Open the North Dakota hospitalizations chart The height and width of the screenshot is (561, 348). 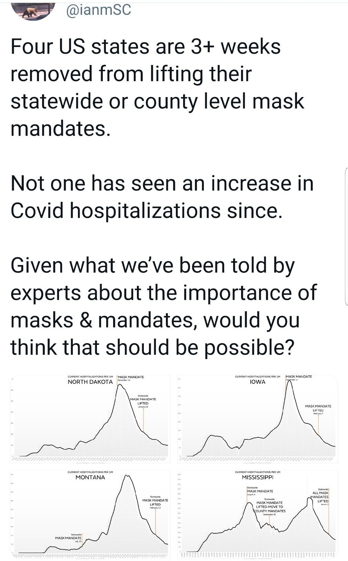pos(90,418)
